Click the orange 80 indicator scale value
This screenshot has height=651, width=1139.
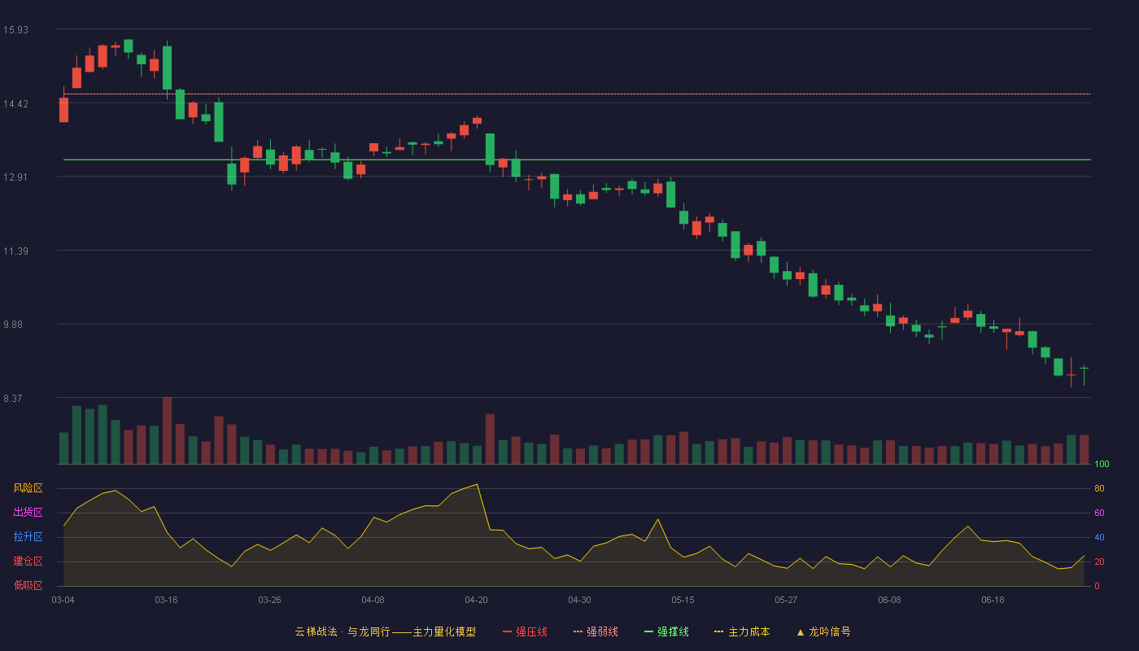pos(1099,489)
